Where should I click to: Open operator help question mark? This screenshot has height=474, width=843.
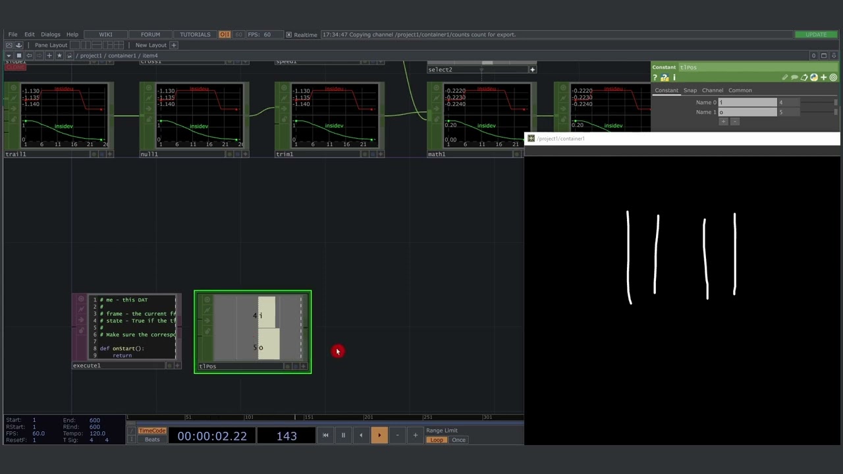pyautogui.click(x=655, y=78)
